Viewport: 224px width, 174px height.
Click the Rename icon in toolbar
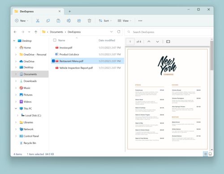(x=69, y=21)
